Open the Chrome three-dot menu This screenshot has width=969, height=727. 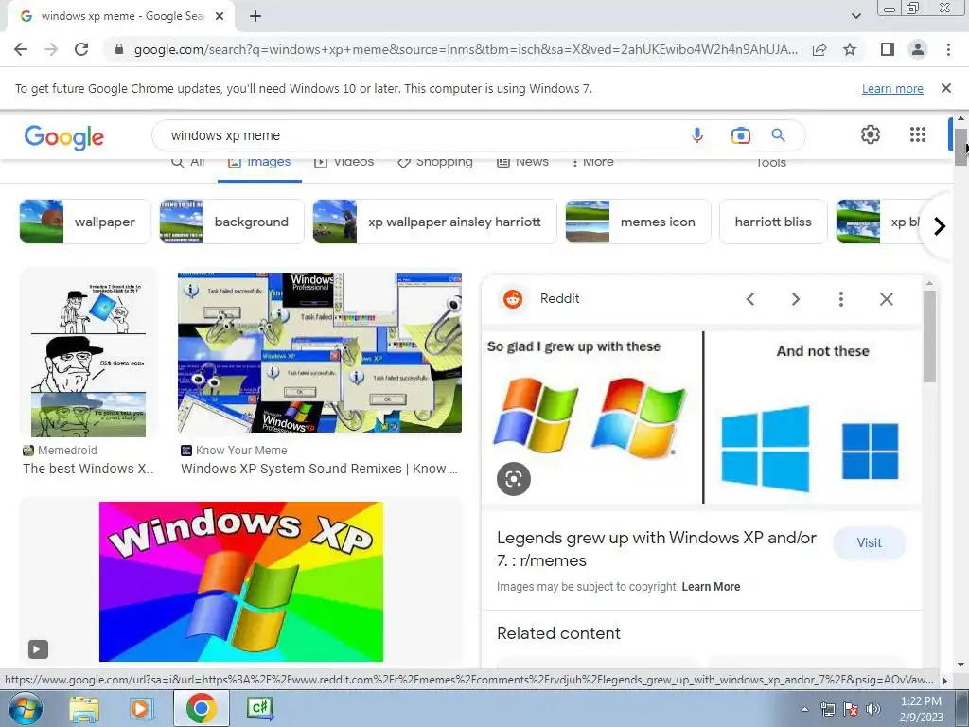[948, 49]
